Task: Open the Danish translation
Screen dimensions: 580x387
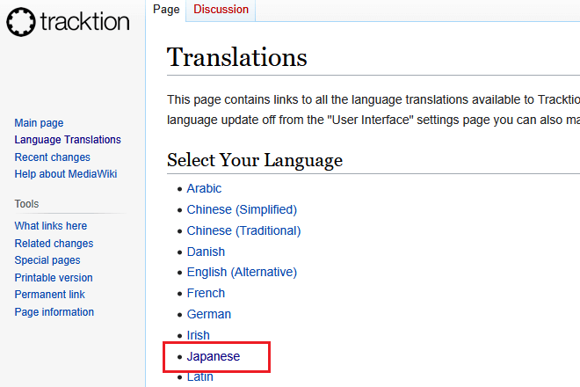Action: coord(206,252)
